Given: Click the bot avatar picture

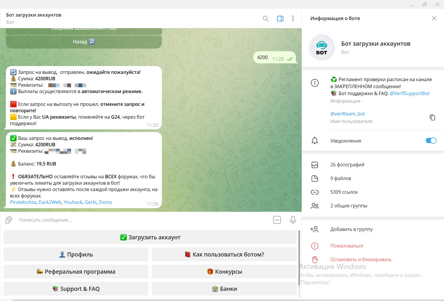Looking at the screenshot, I should coord(321,47).
